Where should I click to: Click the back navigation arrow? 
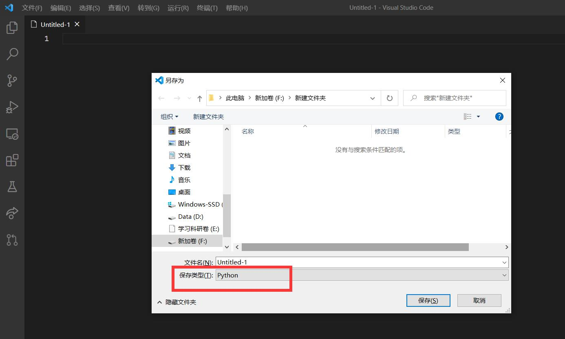(161, 98)
